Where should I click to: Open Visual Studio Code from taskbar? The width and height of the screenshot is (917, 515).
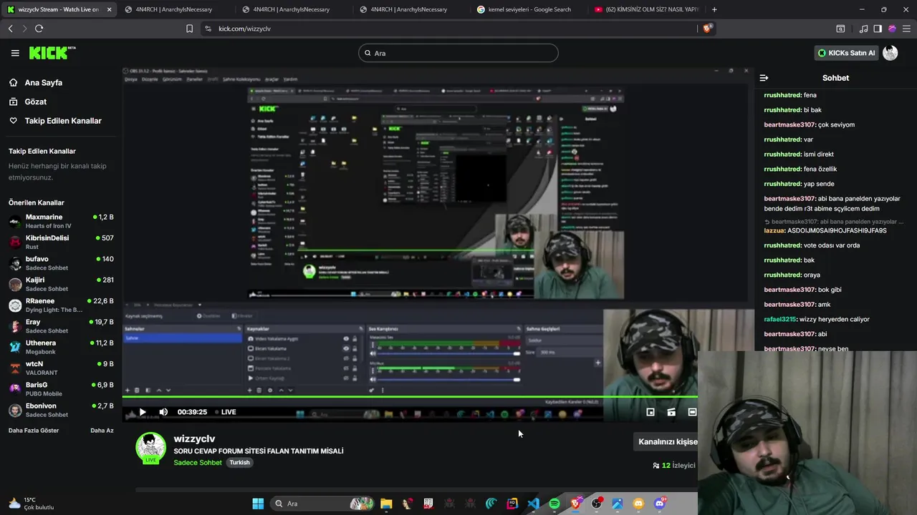[533, 504]
